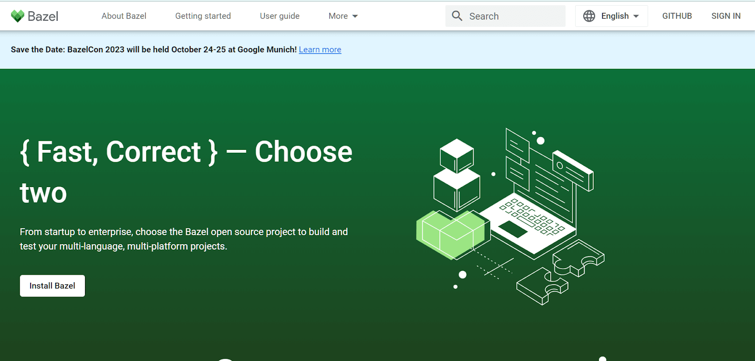
Task: Click the Bazel wordmark text
Action: [x=43, y=16]
